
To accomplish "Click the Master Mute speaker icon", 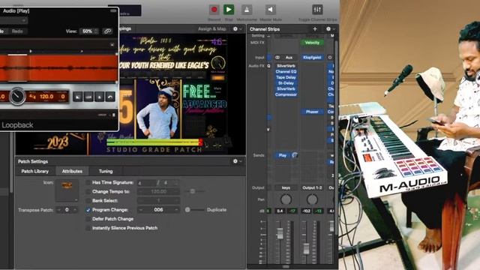I will (270, 10).
